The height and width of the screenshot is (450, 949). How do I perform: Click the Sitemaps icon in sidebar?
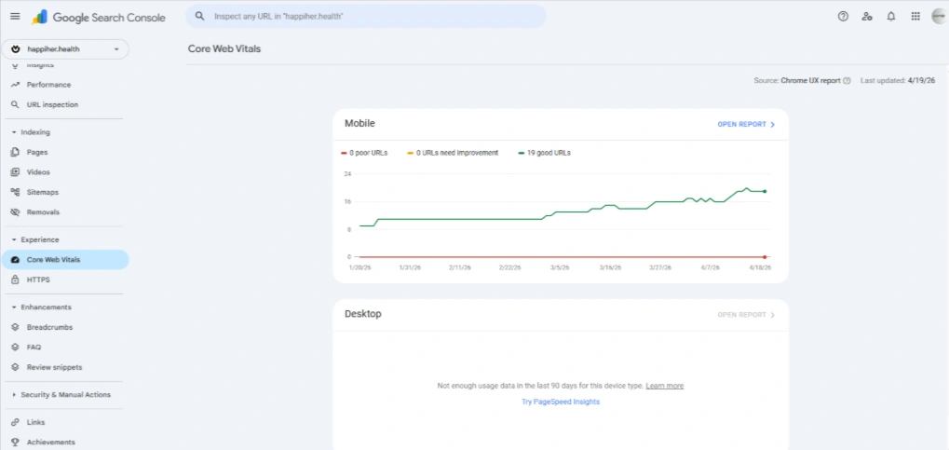[x=16, y=192]
